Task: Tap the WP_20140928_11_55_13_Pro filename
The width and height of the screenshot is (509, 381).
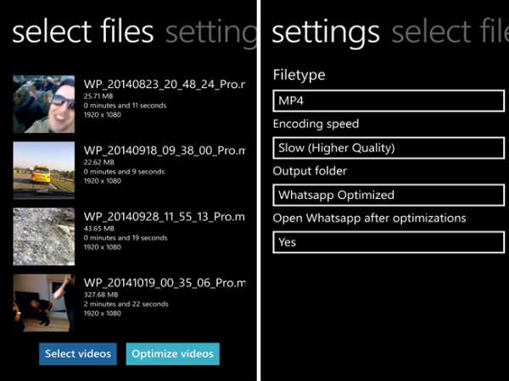Action: [165, 216]
